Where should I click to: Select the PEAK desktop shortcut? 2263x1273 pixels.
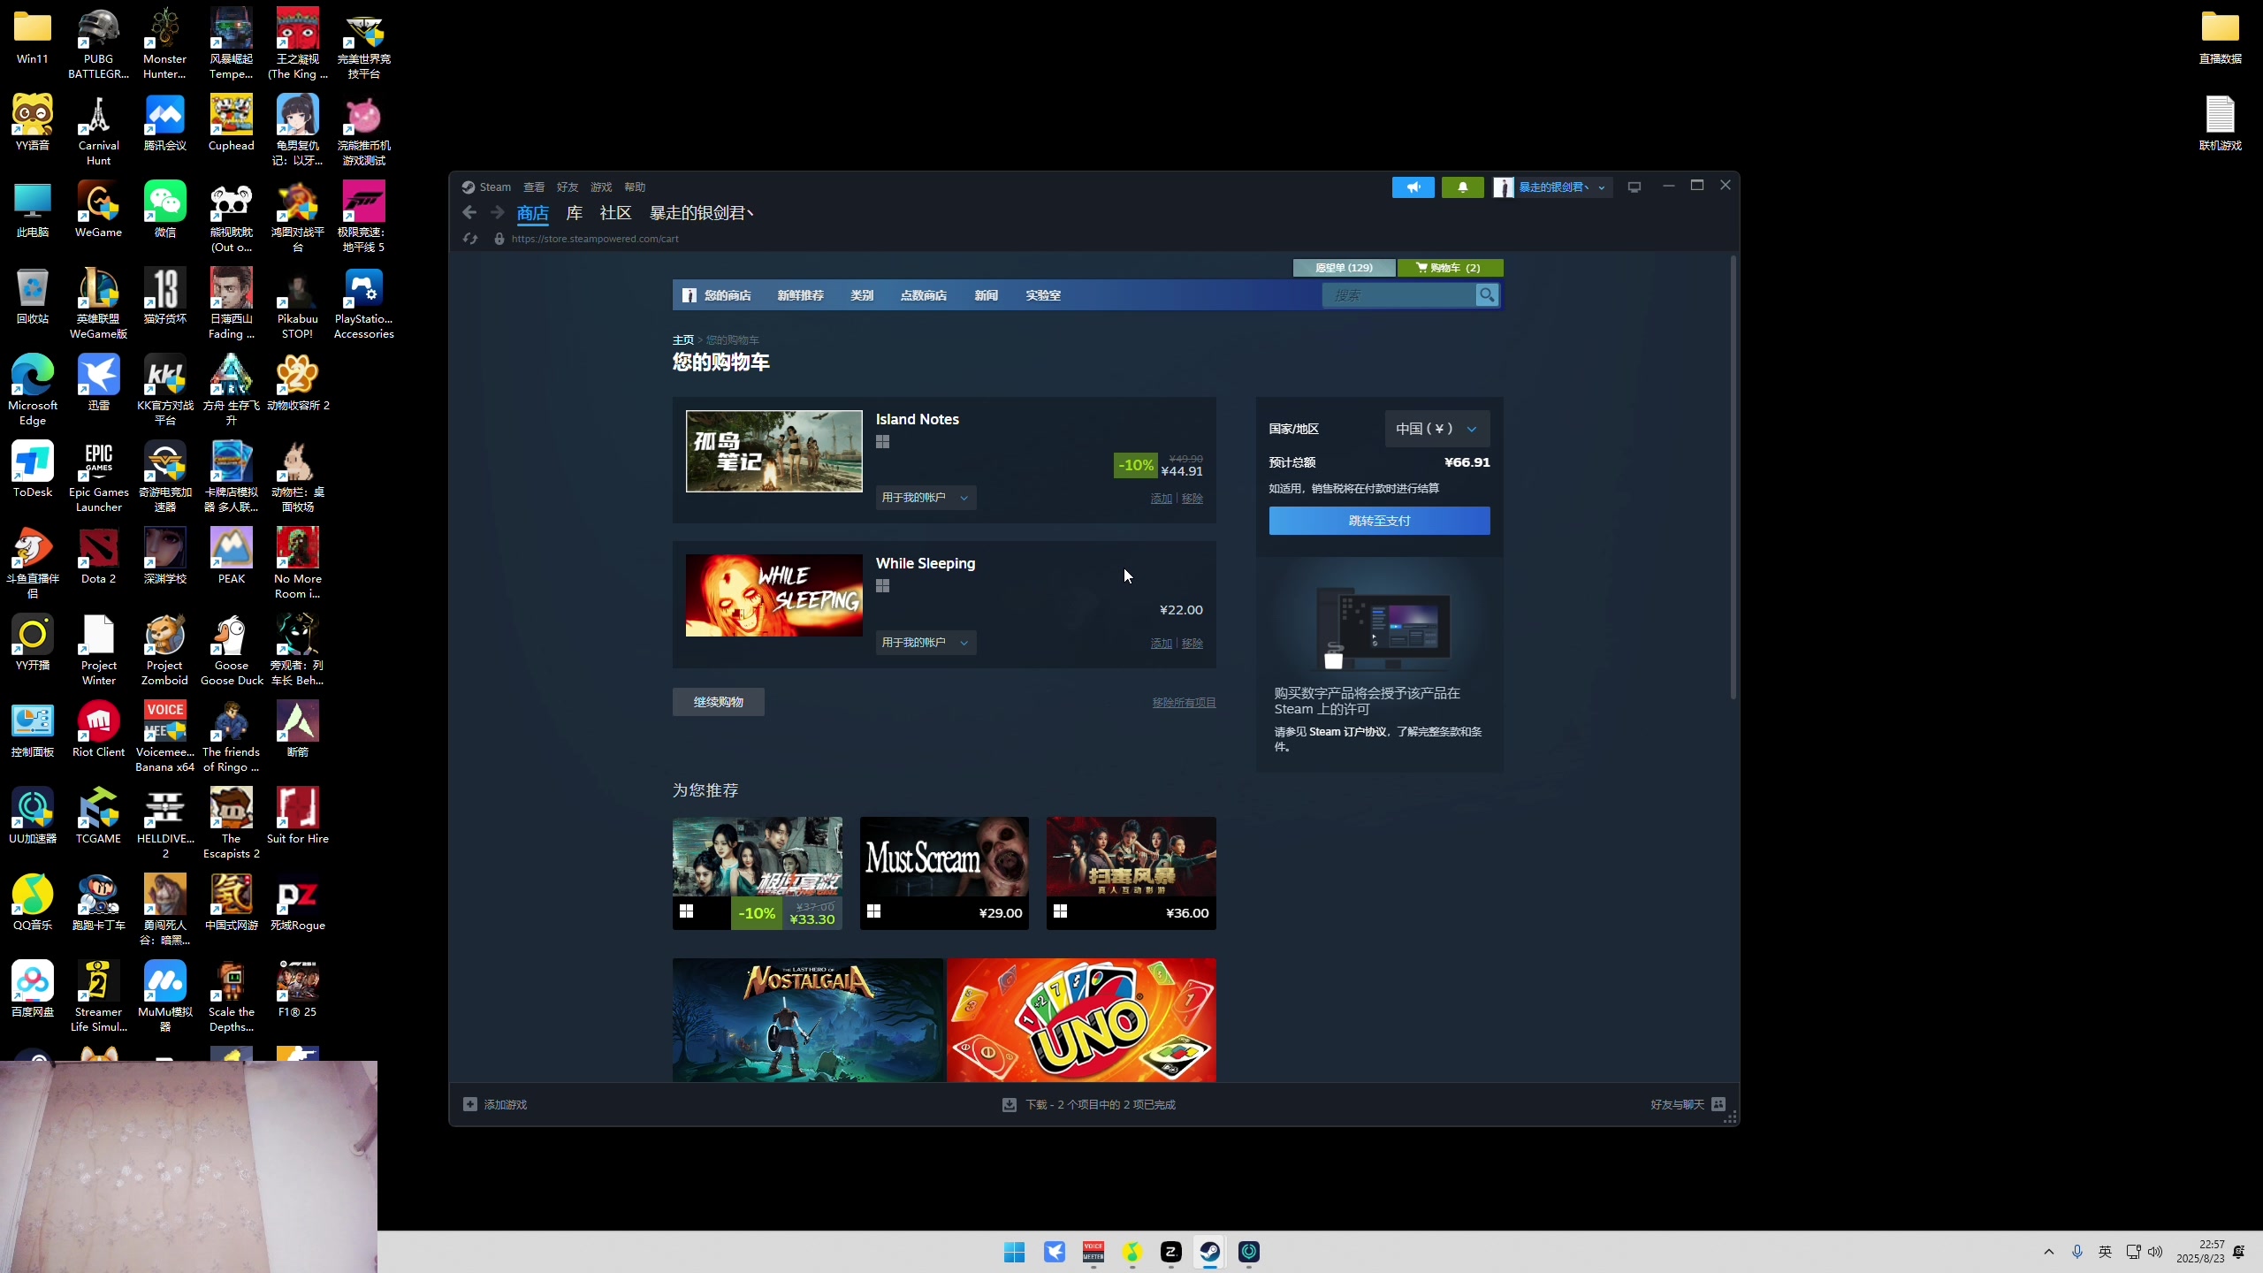point(231,556)
